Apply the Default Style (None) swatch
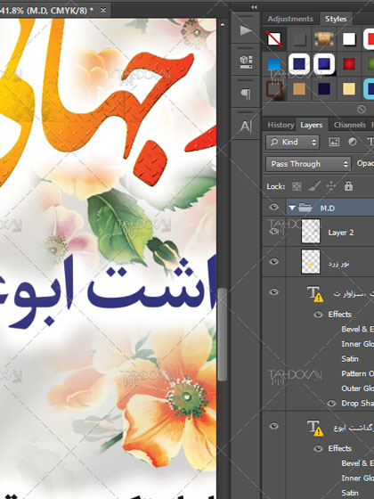The height and width of the screenshot is (499, 374). click(x=274, y=39)
